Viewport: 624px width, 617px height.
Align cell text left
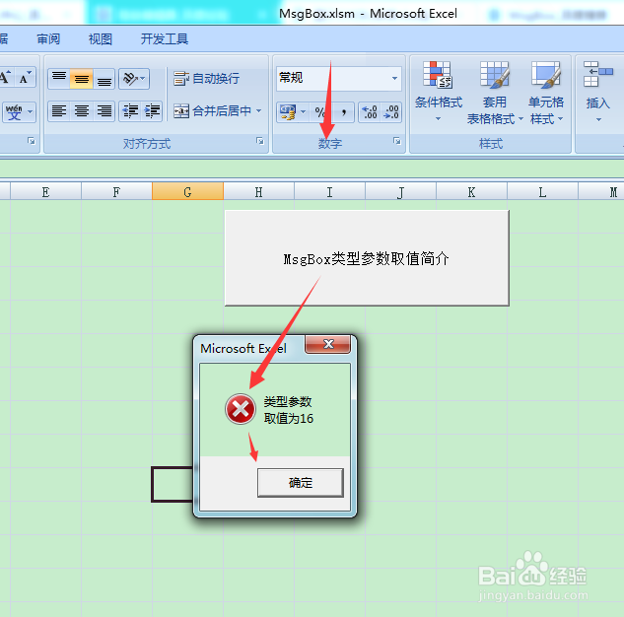click(x=59, y=111)
